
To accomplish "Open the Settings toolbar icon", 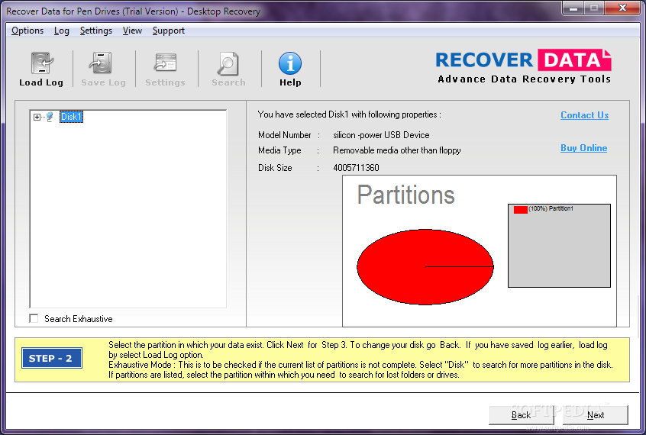I will [x=165, y=63].
